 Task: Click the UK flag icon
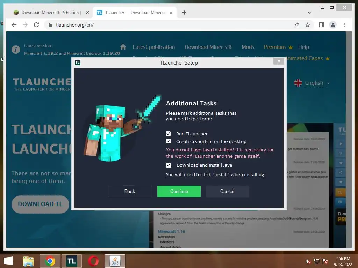[298, 83]
